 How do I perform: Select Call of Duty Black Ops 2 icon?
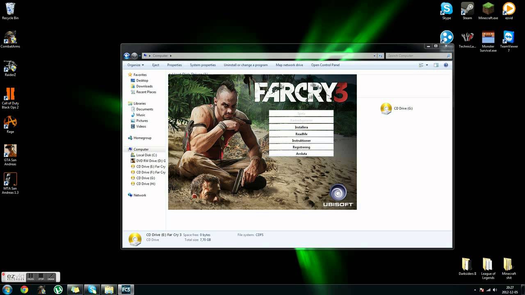pos(10,98)
